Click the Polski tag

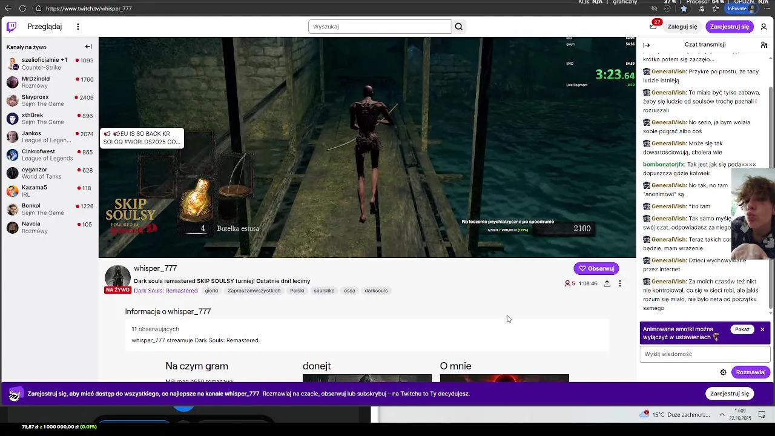coord(297,291)
